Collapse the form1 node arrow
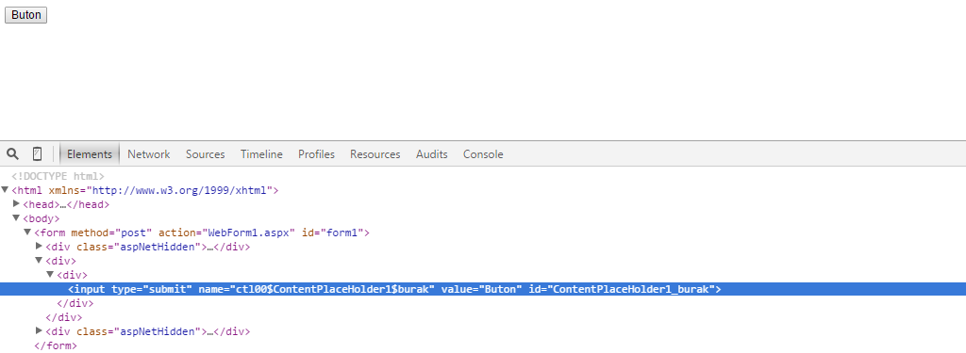The width and height of the screenshot is (966, 353). (27, 232)
